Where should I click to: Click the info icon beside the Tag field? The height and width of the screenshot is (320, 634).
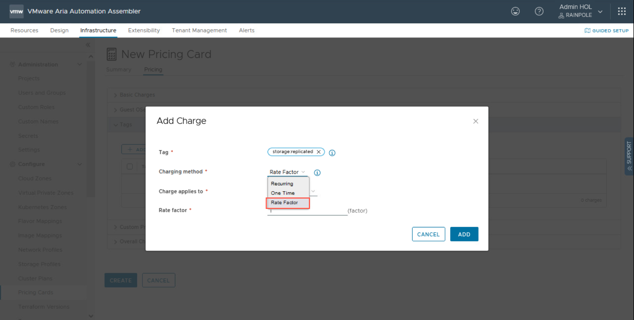click(332, 153)
